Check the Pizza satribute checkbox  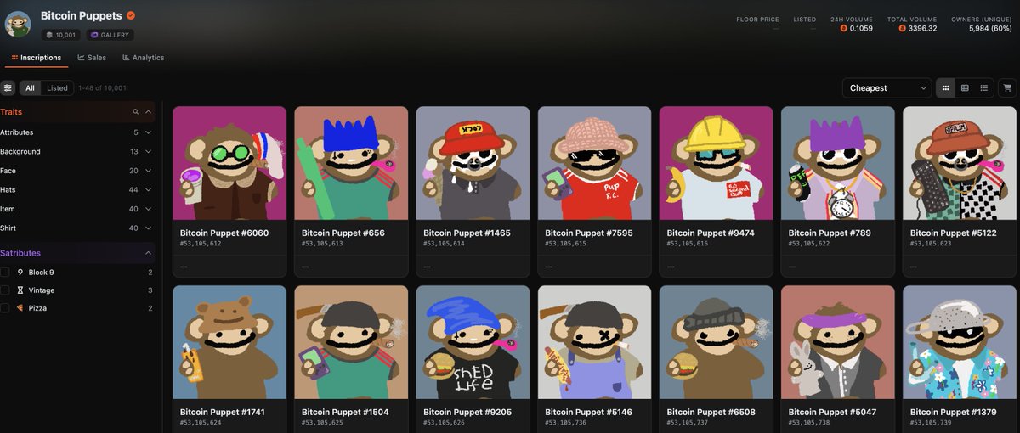pyautogui.click(x=5, y=308)
